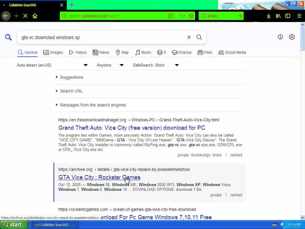This screenshot has width=305, height=229.
Task: Click the archive.org result URL line
Action: (x=124, y=169)
